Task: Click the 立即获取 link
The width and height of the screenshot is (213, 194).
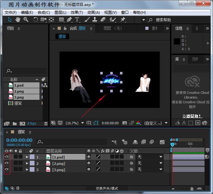Action: click(x=192, y=116)
